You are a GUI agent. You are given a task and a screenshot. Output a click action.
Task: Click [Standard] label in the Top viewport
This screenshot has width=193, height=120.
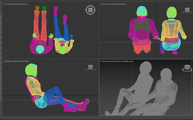[x=15, y=5]
